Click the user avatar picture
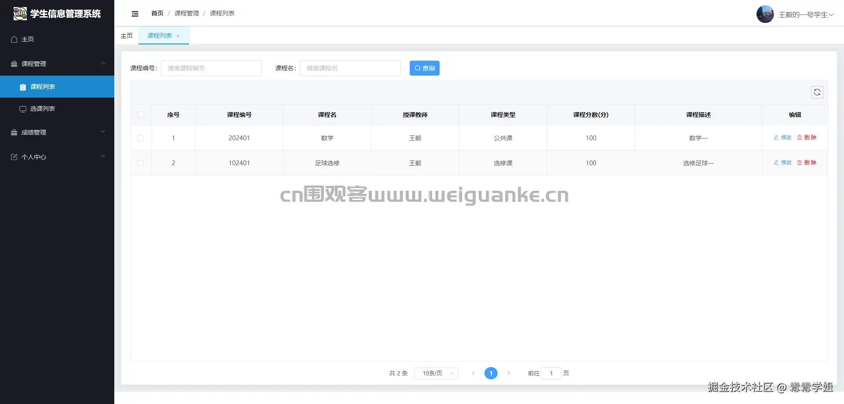Image resolution: width=844 pixels, height=404 pixels. point(765,14)
